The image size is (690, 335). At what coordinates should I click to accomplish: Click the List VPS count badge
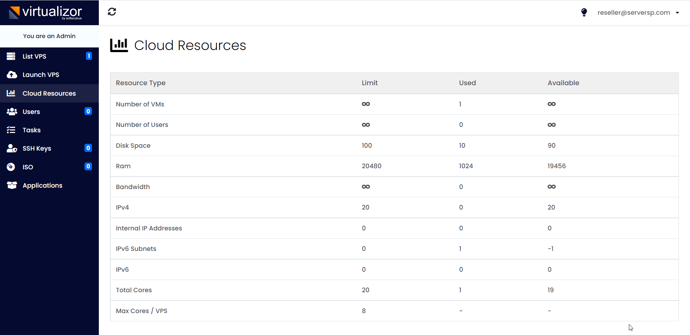[x=89, y=56]
